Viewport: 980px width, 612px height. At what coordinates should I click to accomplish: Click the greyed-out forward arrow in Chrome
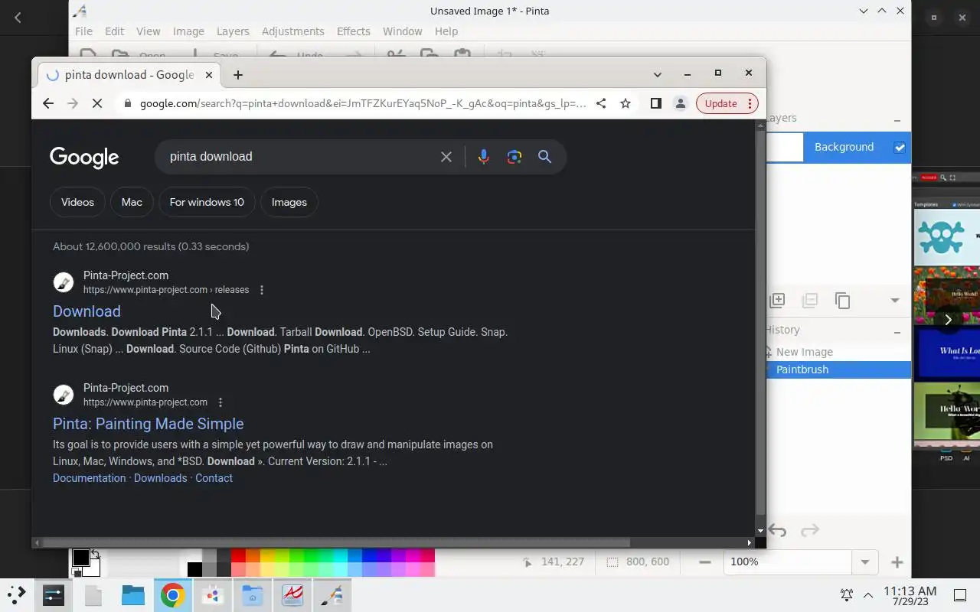(73, 103)
